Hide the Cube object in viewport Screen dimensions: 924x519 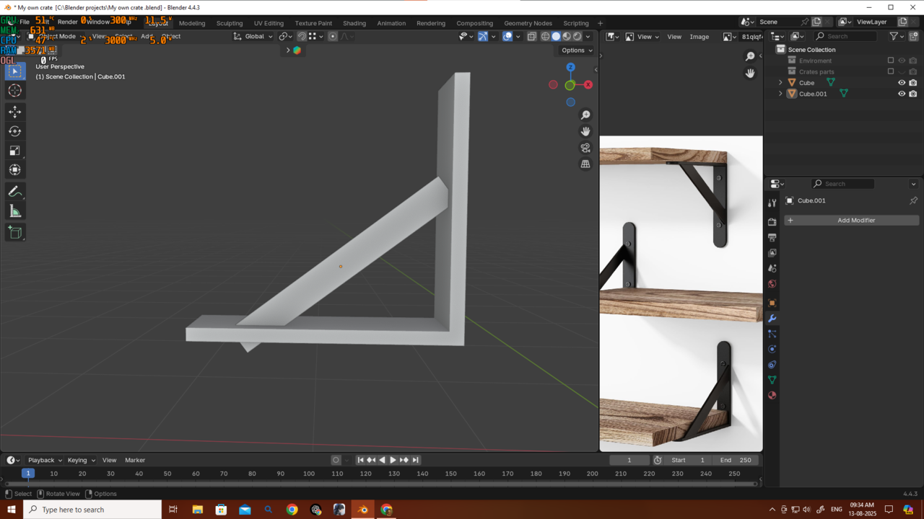902,83
